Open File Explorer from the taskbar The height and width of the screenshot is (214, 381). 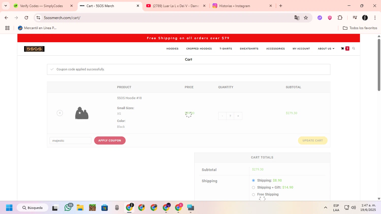[80, 208]
